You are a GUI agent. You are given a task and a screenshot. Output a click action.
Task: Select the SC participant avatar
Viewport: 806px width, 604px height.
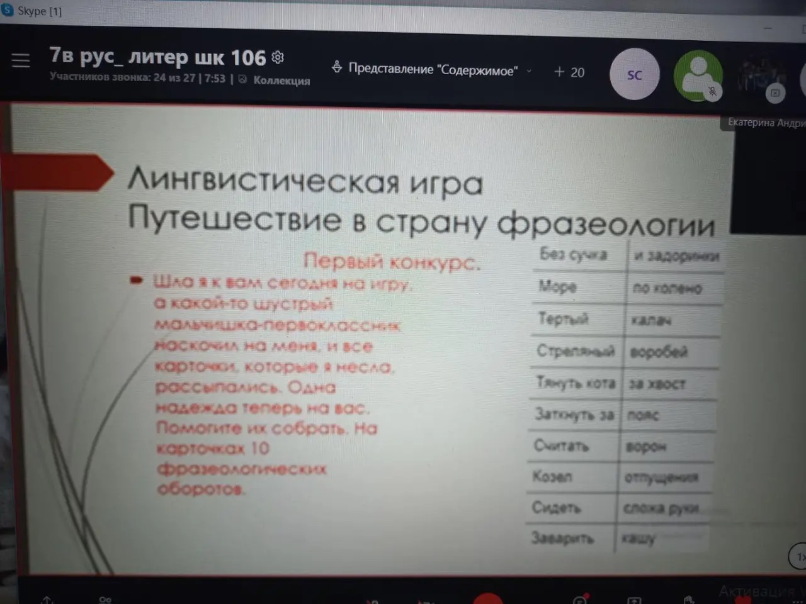(x=635, y=75)
